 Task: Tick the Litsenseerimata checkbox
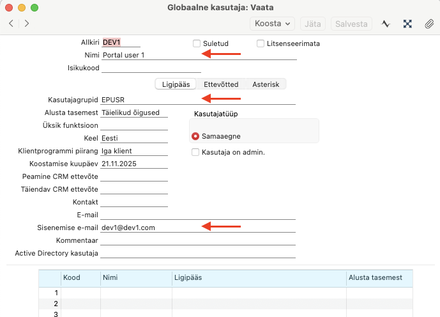click(261, 43)
